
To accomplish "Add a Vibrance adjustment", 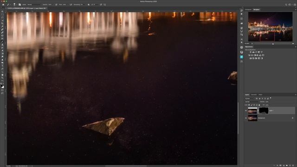I will tap(262, 52).
